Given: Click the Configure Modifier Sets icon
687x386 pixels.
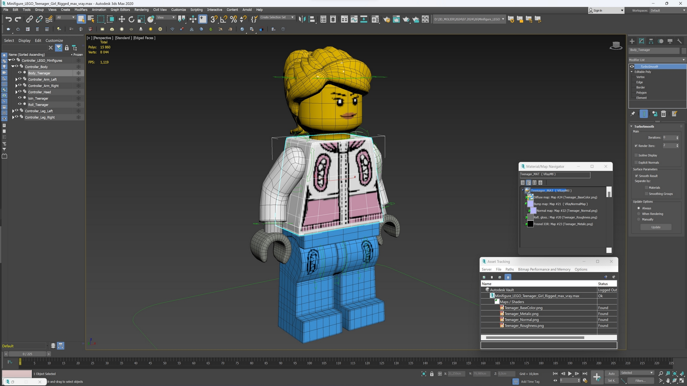Looking at the screenshot, I should tap(674, 114).
